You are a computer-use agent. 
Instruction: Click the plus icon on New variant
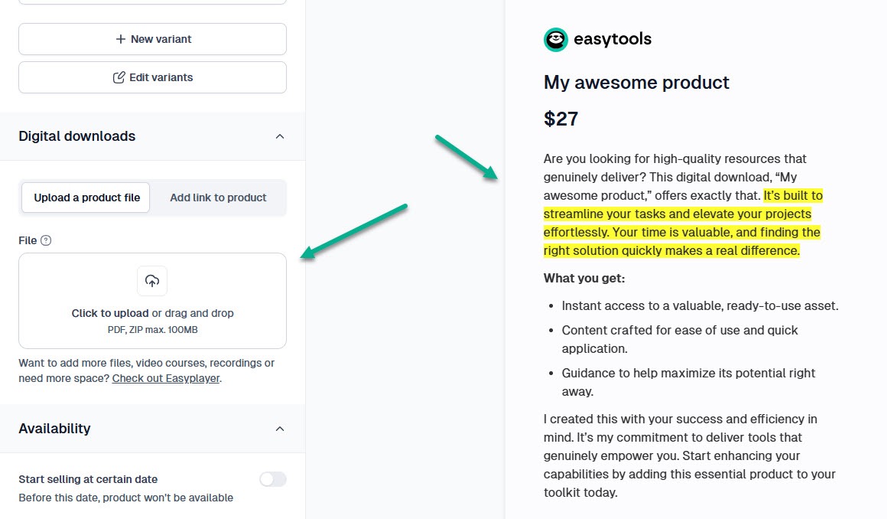(120, 39)
